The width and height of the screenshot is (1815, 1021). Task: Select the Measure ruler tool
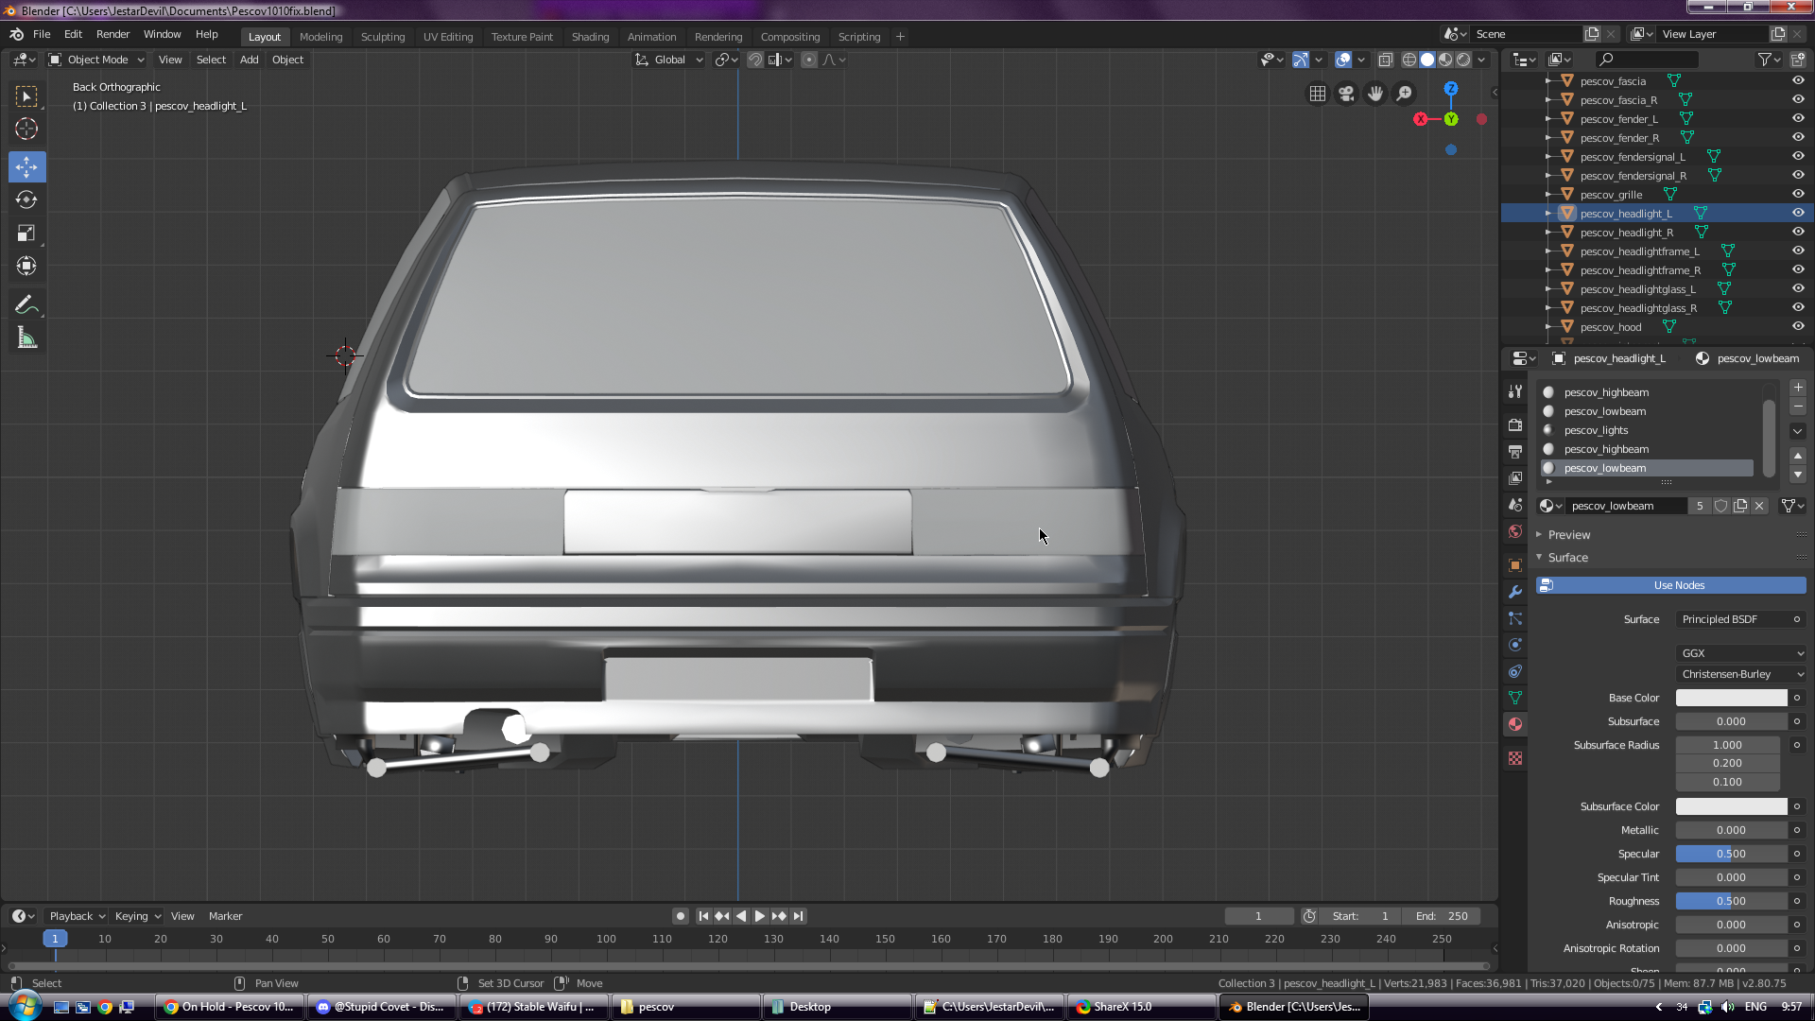pos(26,338)
